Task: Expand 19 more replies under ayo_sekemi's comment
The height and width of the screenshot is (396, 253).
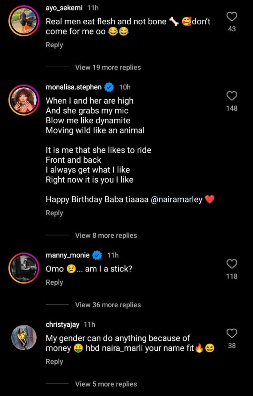Action: point(108,67)
